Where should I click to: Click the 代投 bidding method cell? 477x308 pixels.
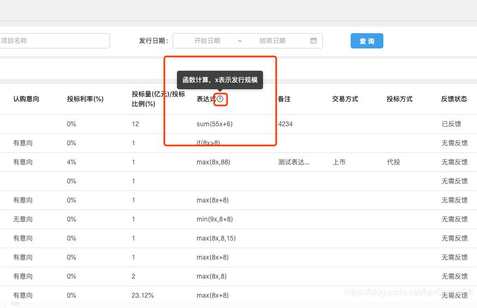(393, 162)
